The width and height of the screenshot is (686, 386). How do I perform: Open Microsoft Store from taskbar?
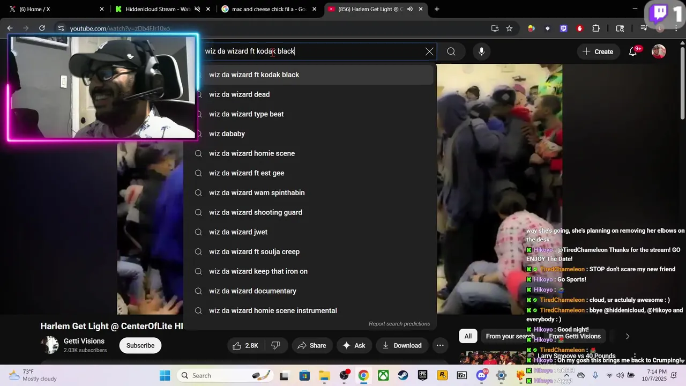304,375
